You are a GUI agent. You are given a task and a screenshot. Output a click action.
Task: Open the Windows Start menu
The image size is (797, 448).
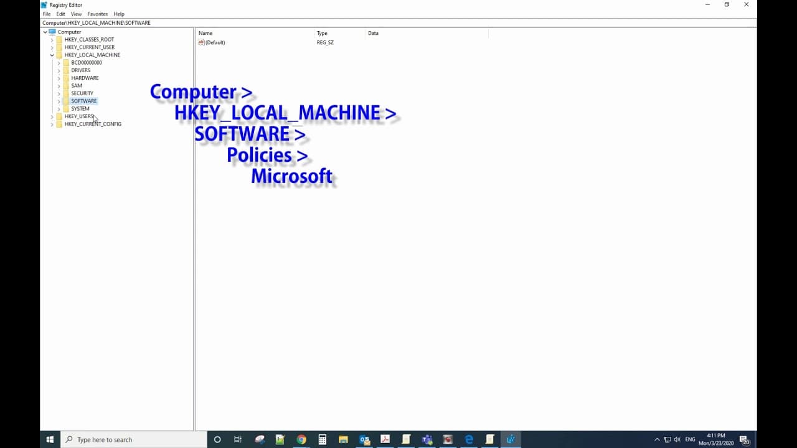50,439
